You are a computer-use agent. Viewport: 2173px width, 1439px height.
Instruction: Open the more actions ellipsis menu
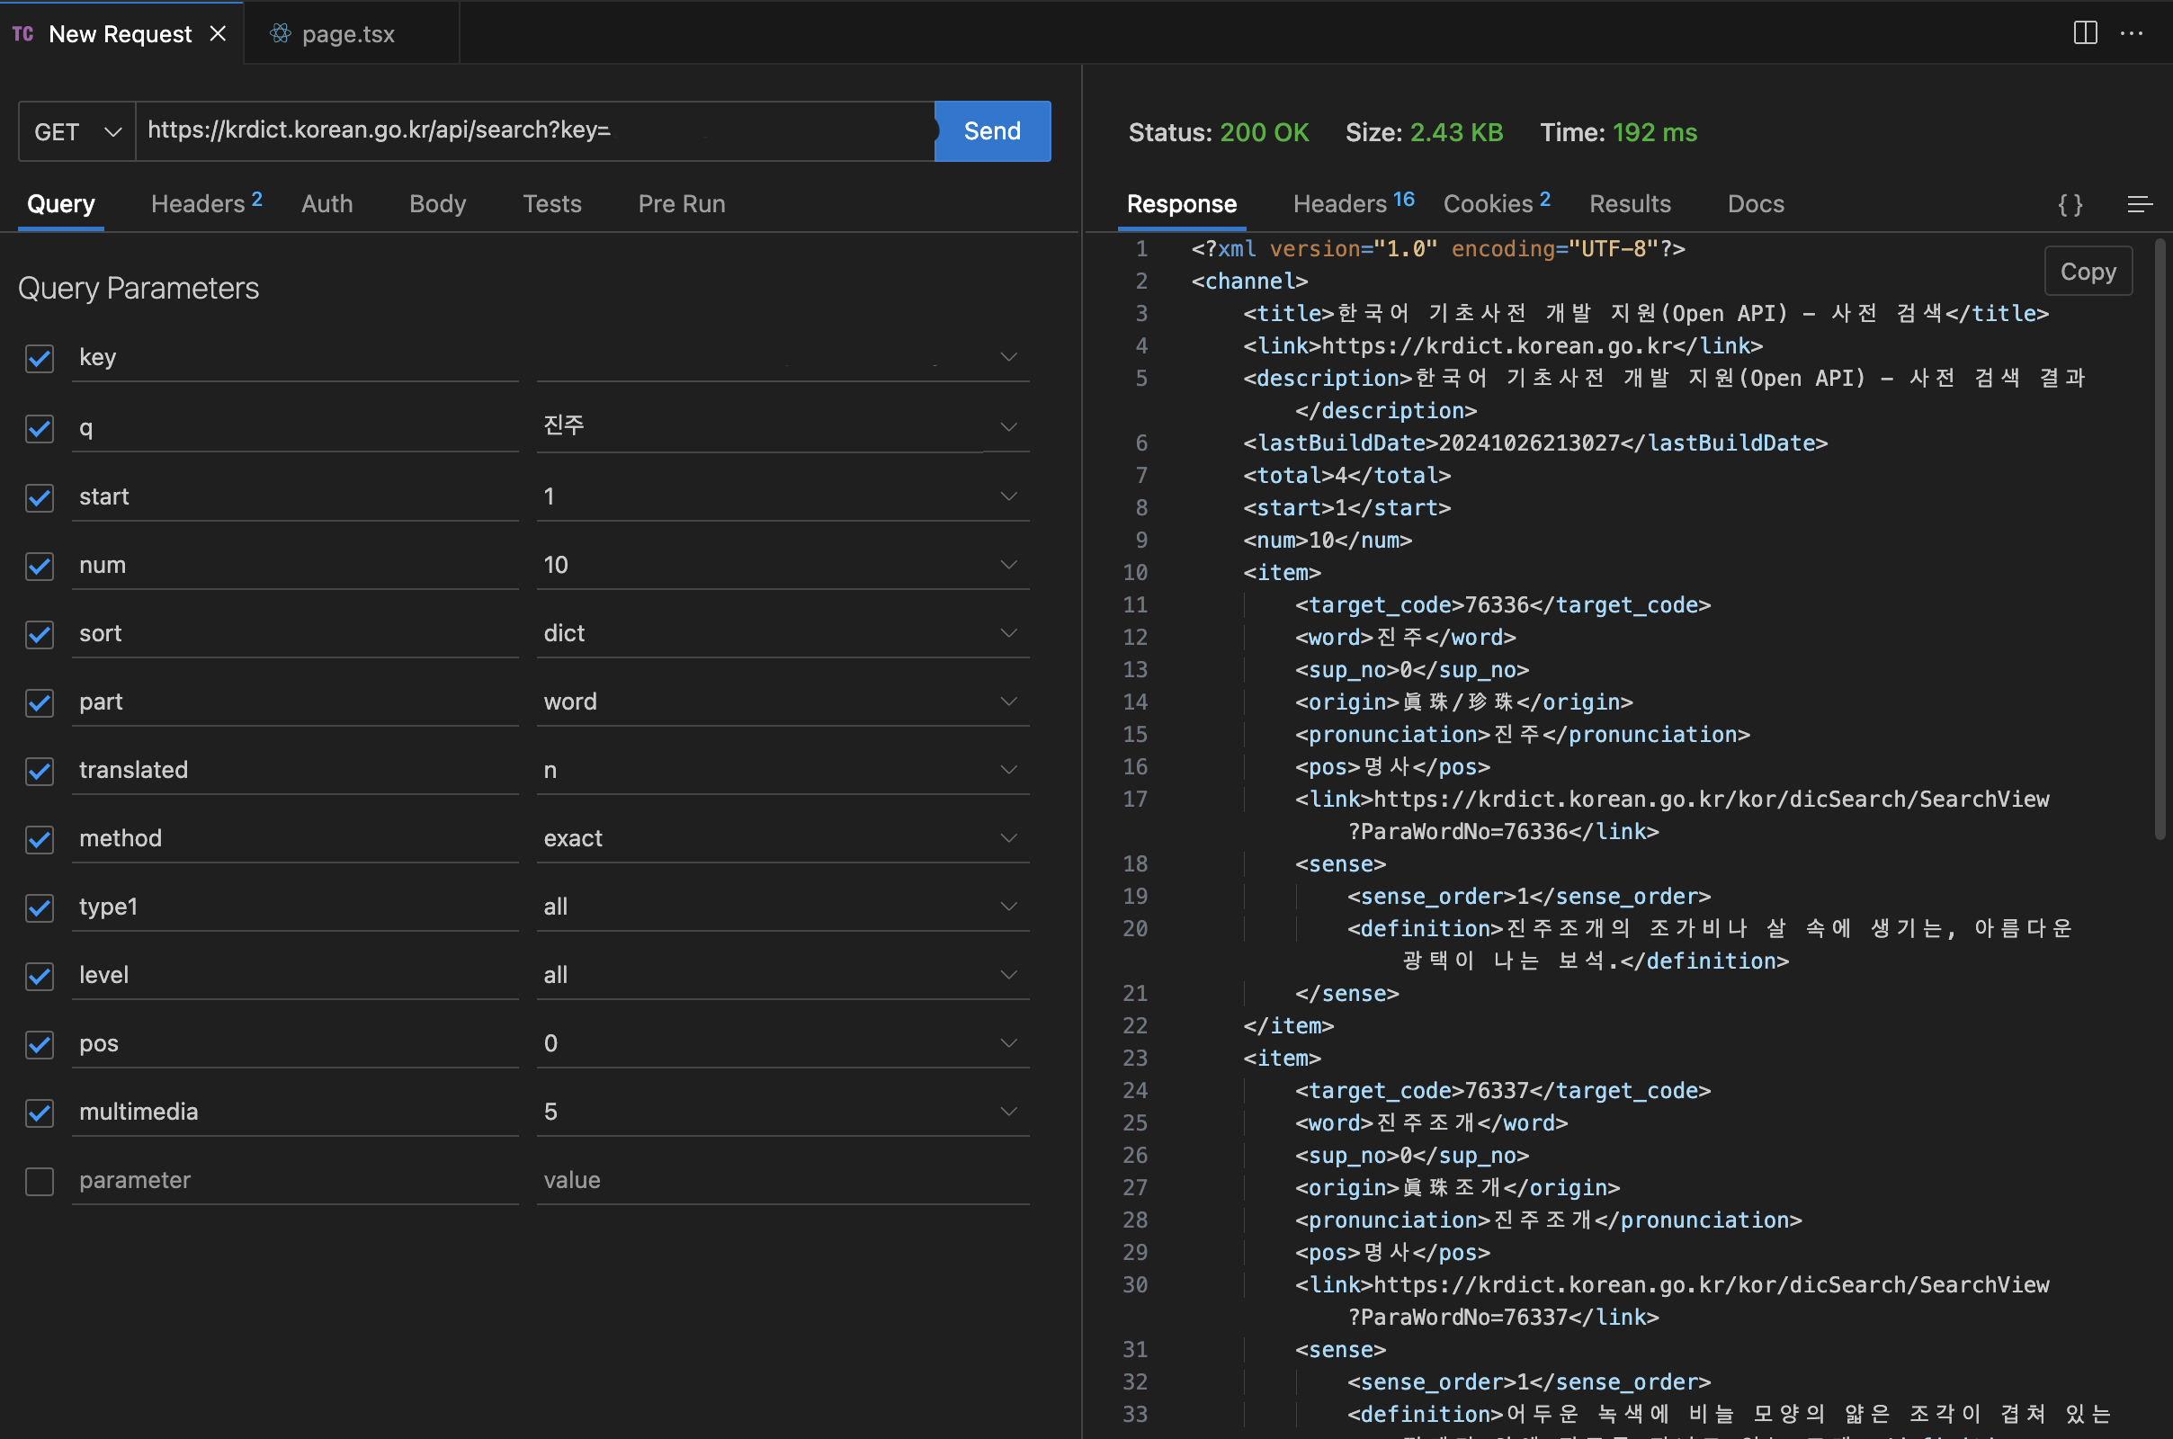click(x=2131, y=33)
